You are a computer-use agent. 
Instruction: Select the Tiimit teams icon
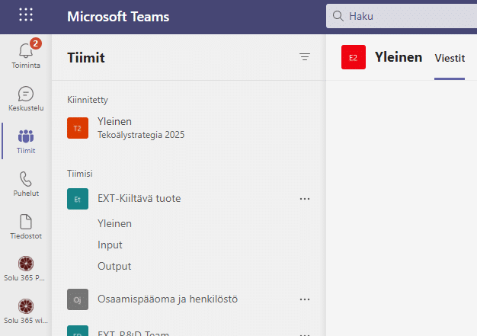click(x=26, y=136)
